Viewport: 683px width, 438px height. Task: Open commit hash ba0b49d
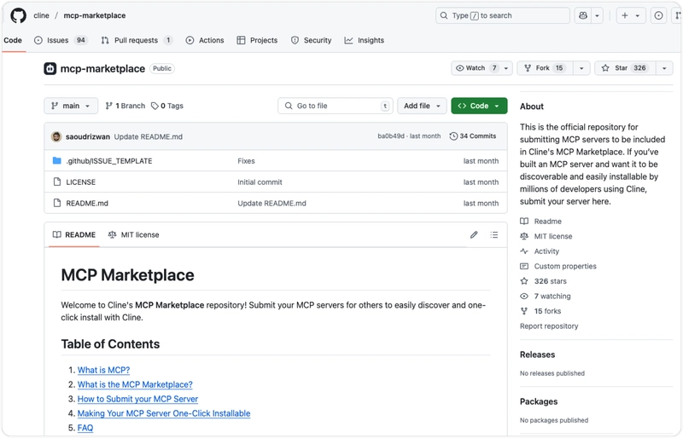pyautogui.click(x=391, y=136)
